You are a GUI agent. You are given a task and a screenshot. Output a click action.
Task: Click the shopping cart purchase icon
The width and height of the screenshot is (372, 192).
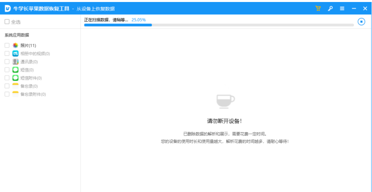click(318, 8)
